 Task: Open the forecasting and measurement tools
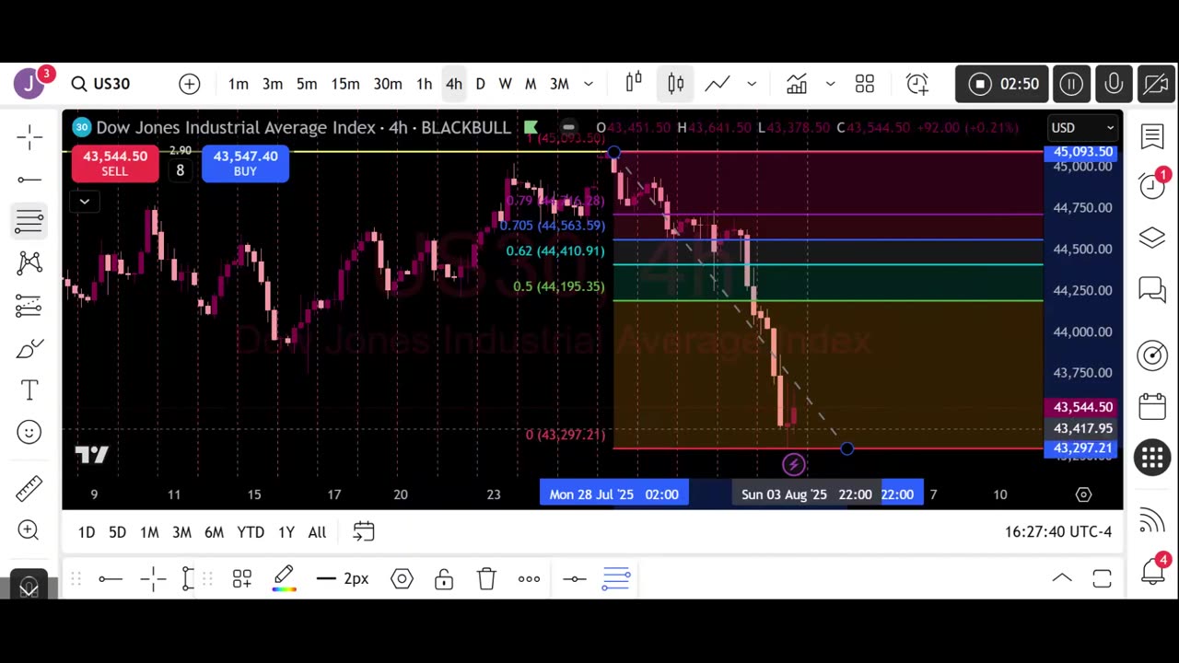(29, 306)
